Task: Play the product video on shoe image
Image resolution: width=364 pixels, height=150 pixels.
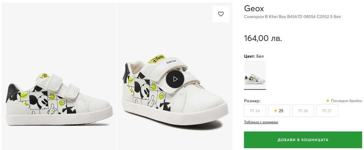Action: 175,79
